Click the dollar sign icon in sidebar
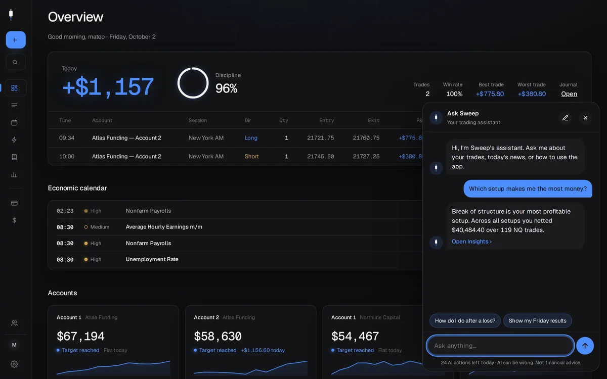The height and width of the screenshot is (379, 607). click(14, 220)
